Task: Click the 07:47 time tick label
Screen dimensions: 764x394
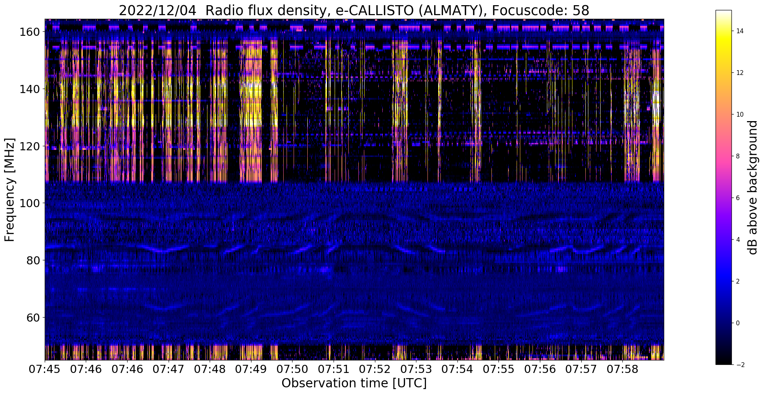Action: (169, 369)
